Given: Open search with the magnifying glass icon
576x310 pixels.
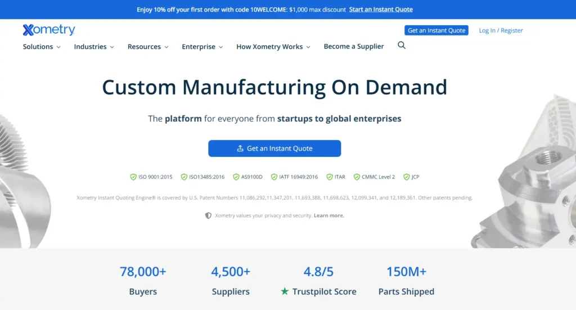Looking at the screenshot, I should click(402, 46).
